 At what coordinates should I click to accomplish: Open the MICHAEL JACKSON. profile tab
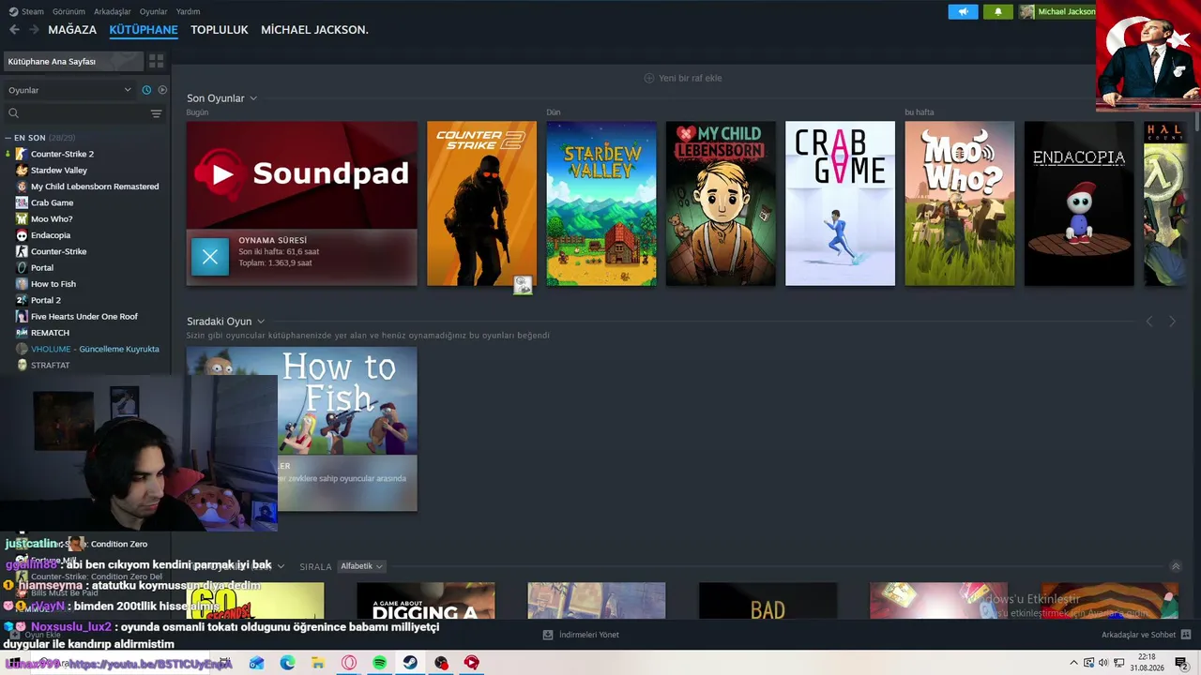(314, 30)
